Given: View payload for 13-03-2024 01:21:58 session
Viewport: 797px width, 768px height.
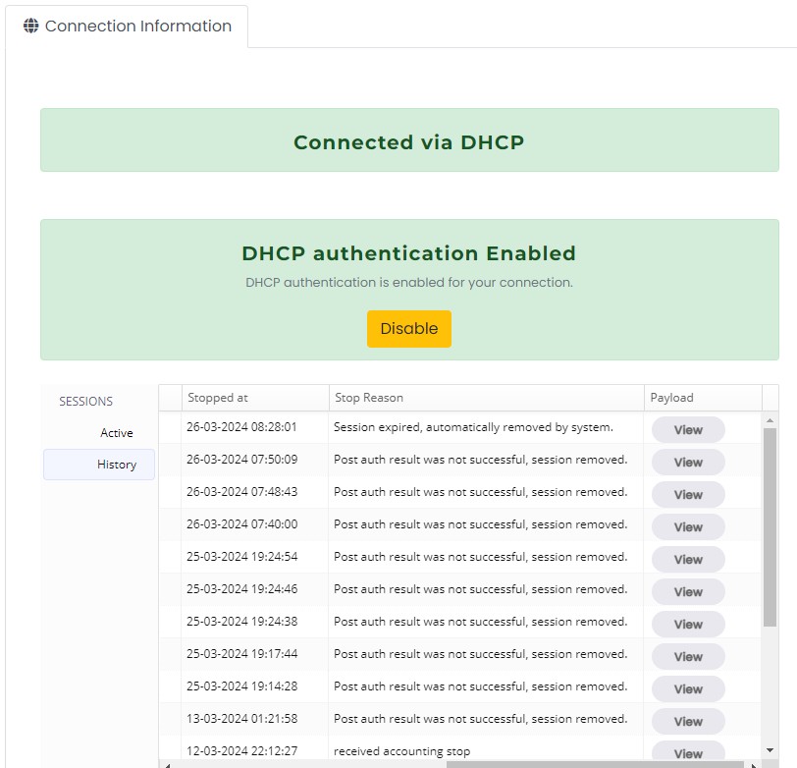Looking at the screenshot, I should [x=688, y=722].
